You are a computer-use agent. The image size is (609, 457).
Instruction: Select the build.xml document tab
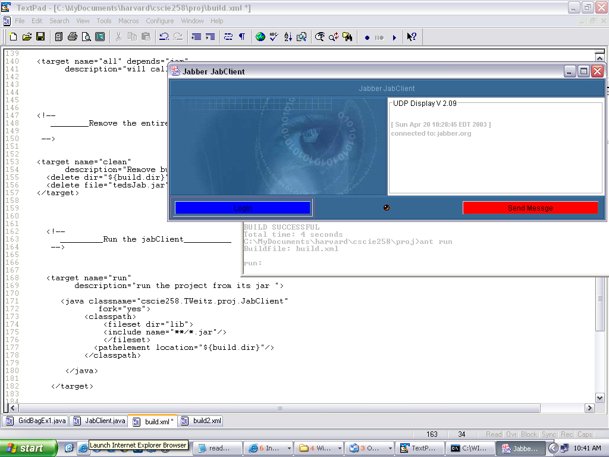[x=153, y=421]
